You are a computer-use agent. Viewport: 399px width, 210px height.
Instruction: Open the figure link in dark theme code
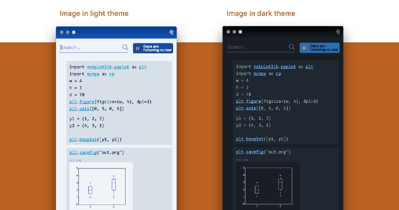tap(253, 101)
